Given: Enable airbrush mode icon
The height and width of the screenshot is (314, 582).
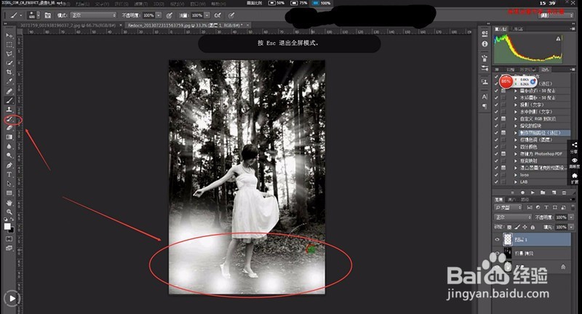Looking at the screenshot, I should click(218, 15).
